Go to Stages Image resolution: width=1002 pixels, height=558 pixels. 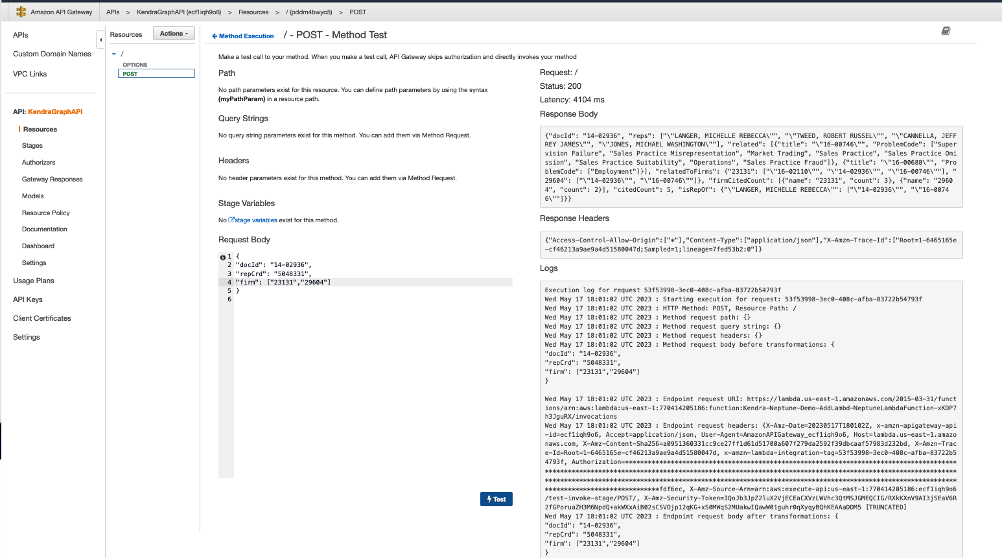point(32,146)
